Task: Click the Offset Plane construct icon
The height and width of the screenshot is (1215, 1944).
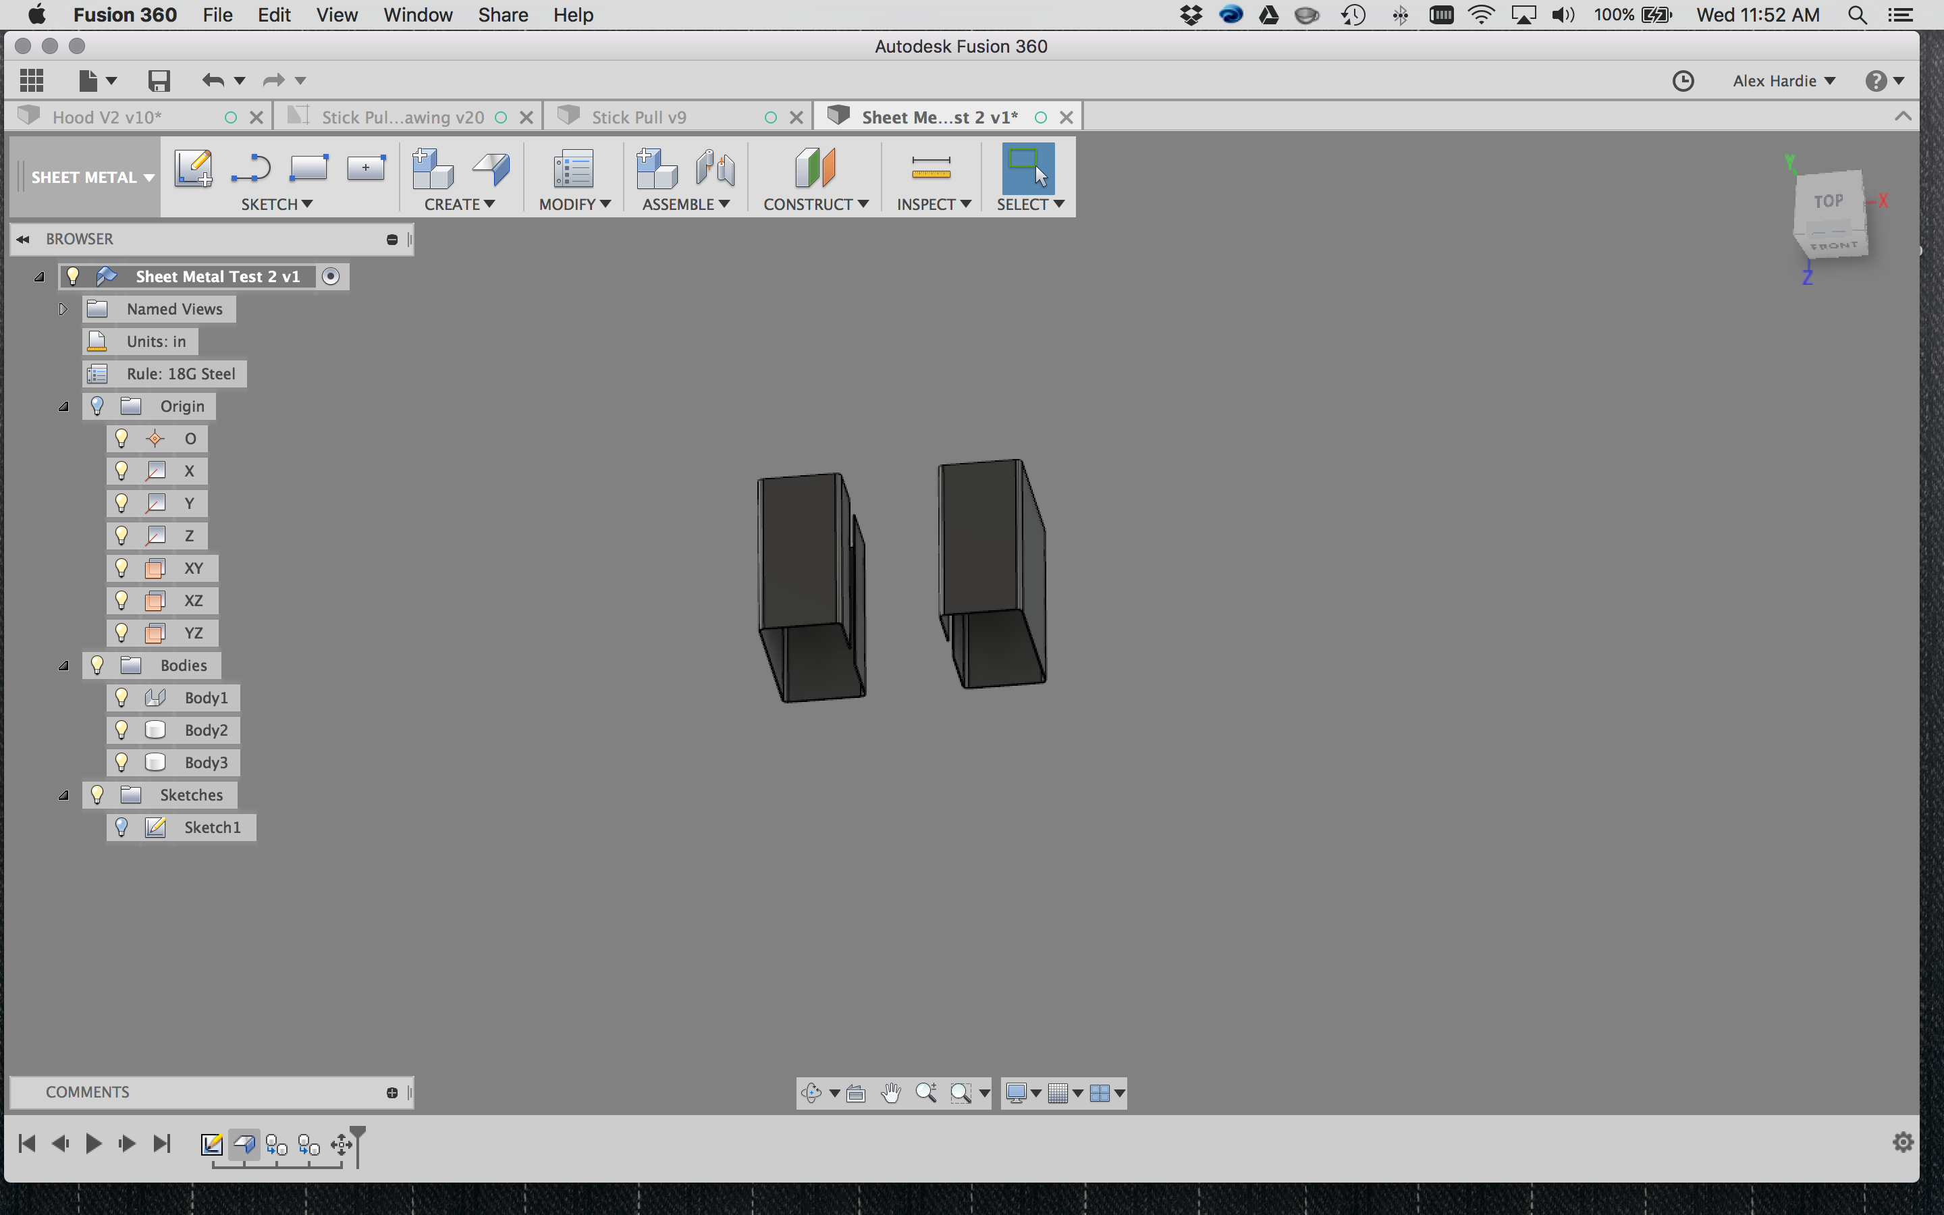Action: tap(815, 167)
